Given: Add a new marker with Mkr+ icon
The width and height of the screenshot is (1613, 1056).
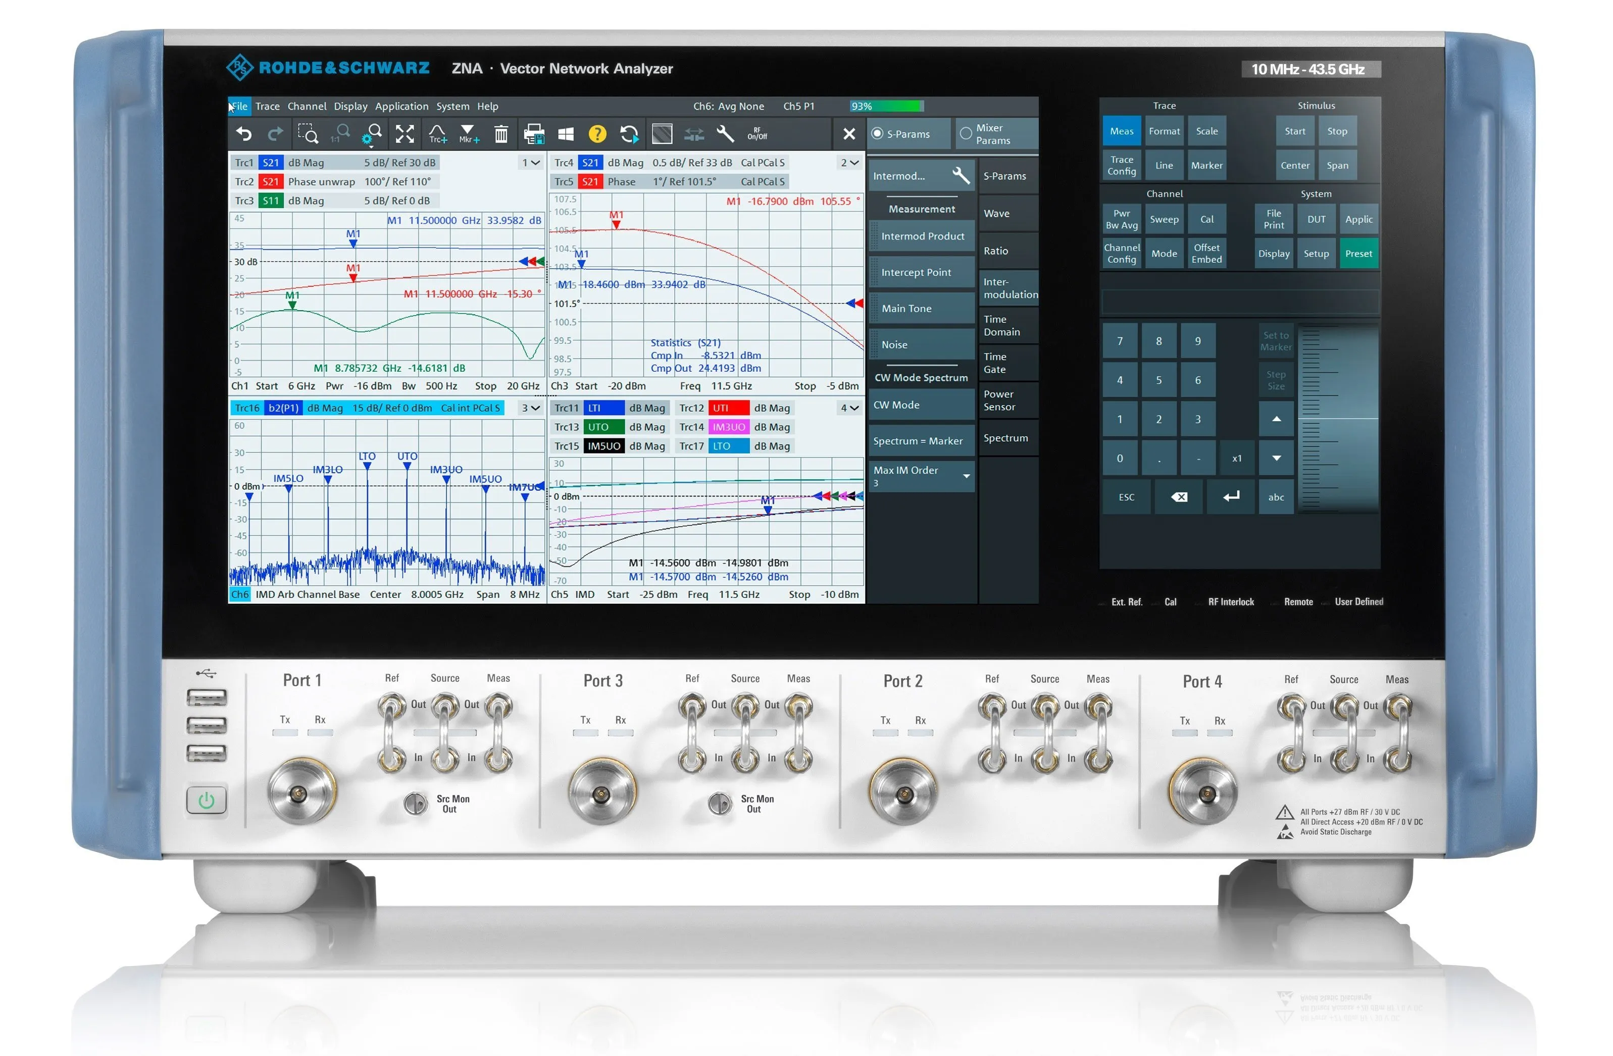Looking at the screenshot, I should [468, 134].
